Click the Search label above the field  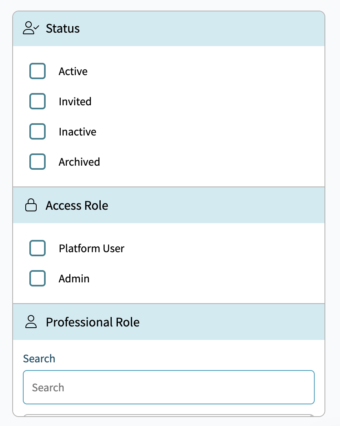[x=39, y=359]
